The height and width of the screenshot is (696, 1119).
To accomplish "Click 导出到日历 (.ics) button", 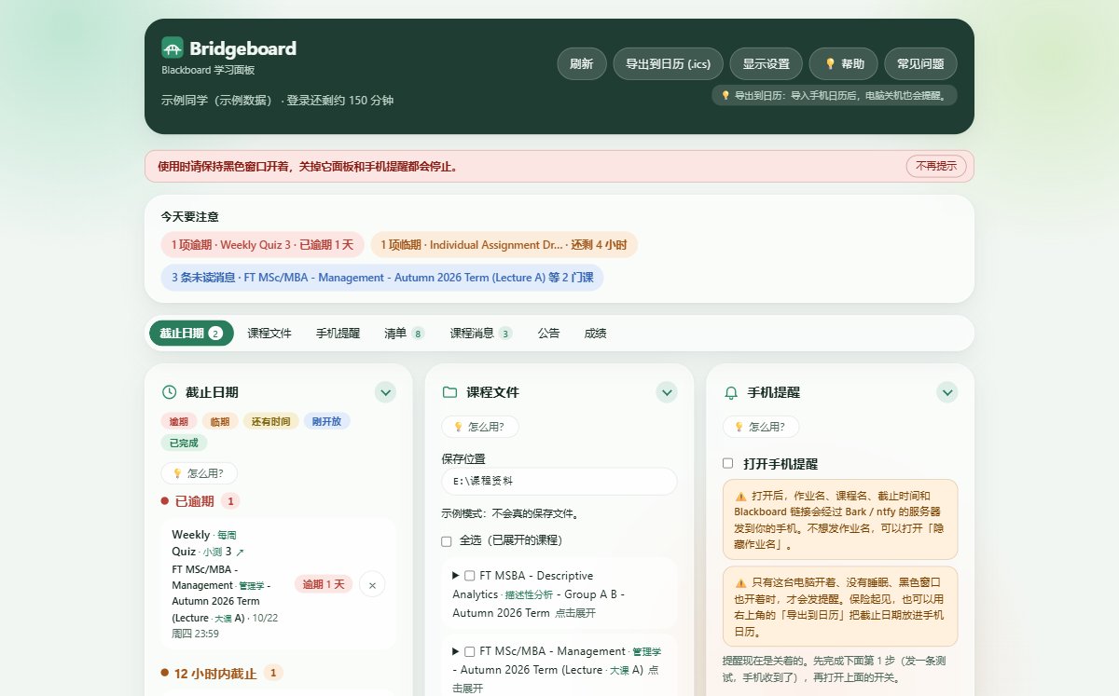I will tap(668, 64).
